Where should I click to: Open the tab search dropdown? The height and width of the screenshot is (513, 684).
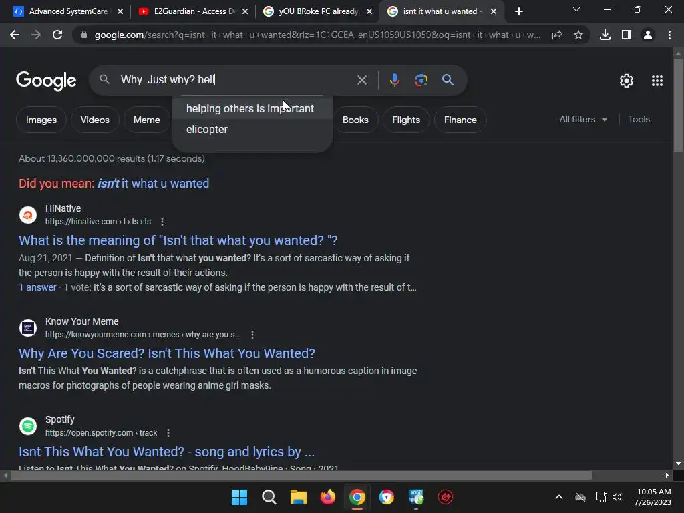pos(576,9)
